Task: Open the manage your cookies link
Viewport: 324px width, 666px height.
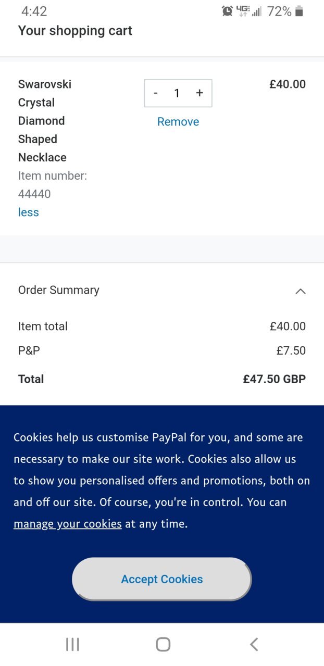Action: click(68, 524)
